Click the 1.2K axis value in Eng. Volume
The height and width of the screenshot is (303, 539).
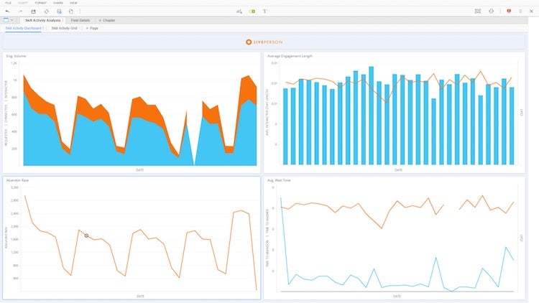(x=14, y=63)
